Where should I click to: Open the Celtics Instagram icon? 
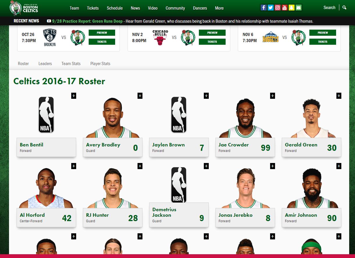click(x=278, y=8)
